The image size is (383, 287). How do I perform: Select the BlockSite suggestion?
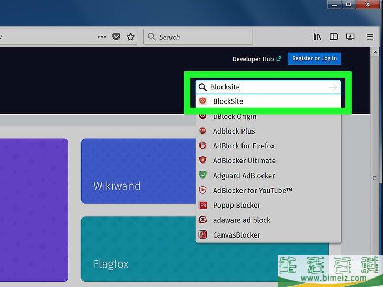pos(268,101)
